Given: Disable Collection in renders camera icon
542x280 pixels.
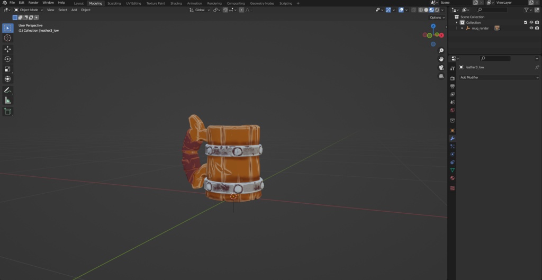Looking at the screenshot, I should pos(537,22).
